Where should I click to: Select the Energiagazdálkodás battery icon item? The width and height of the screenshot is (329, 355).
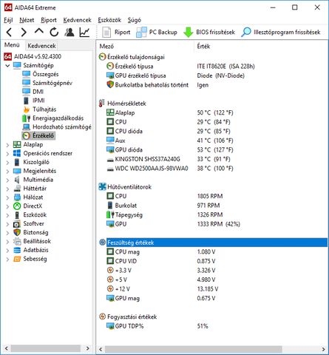point(26,118)
